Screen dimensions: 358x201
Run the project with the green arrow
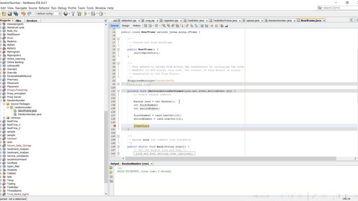[x=86, y=14]
